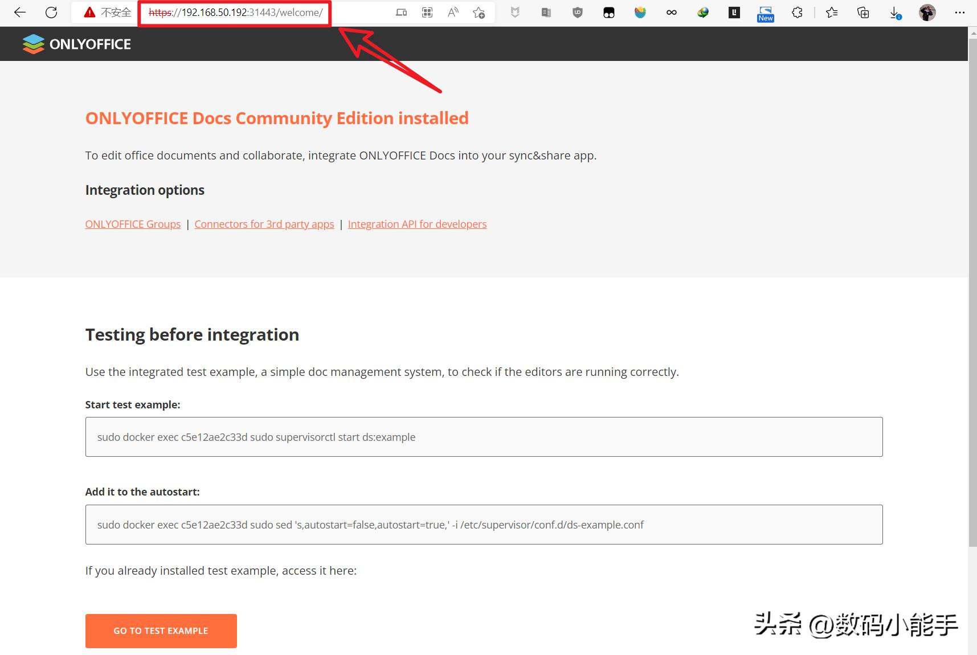This screenshot has width=977, height=655.
Task: Click the Start test example command field
Action: [484, 437]
